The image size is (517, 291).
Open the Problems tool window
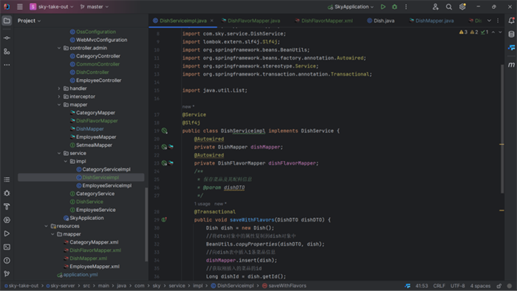point(7,261)
